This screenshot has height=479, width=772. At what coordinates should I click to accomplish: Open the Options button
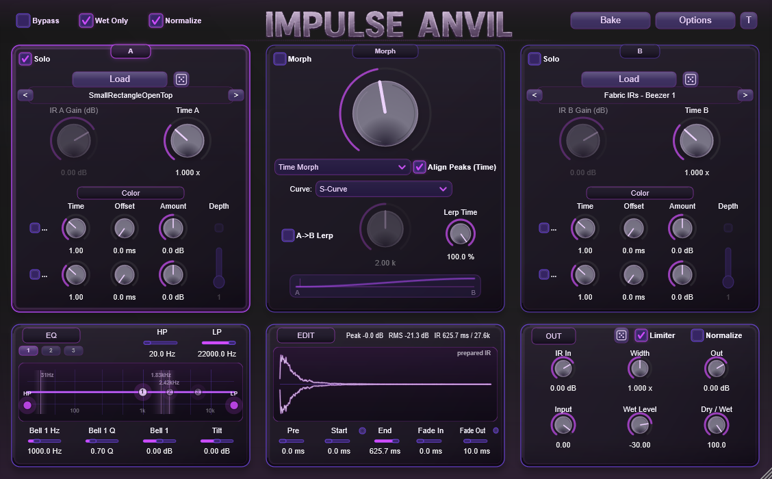(695, 20)
